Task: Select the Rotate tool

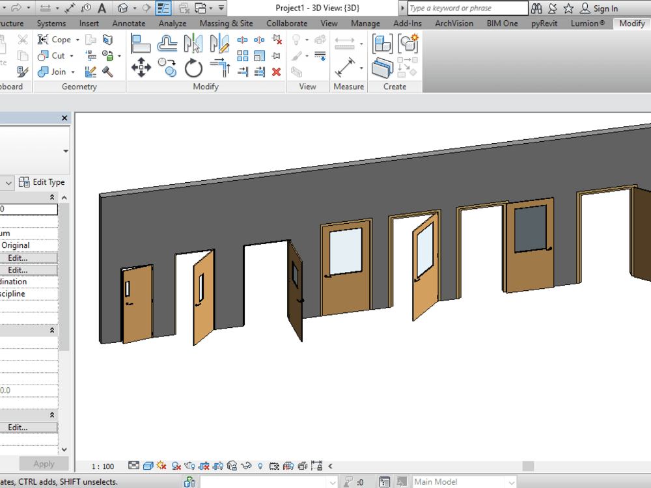Action: [x=193, y=67]
